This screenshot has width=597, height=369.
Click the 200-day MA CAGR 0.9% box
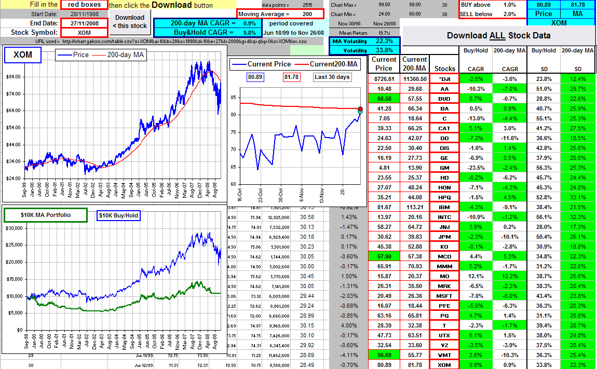click(208, 23)
